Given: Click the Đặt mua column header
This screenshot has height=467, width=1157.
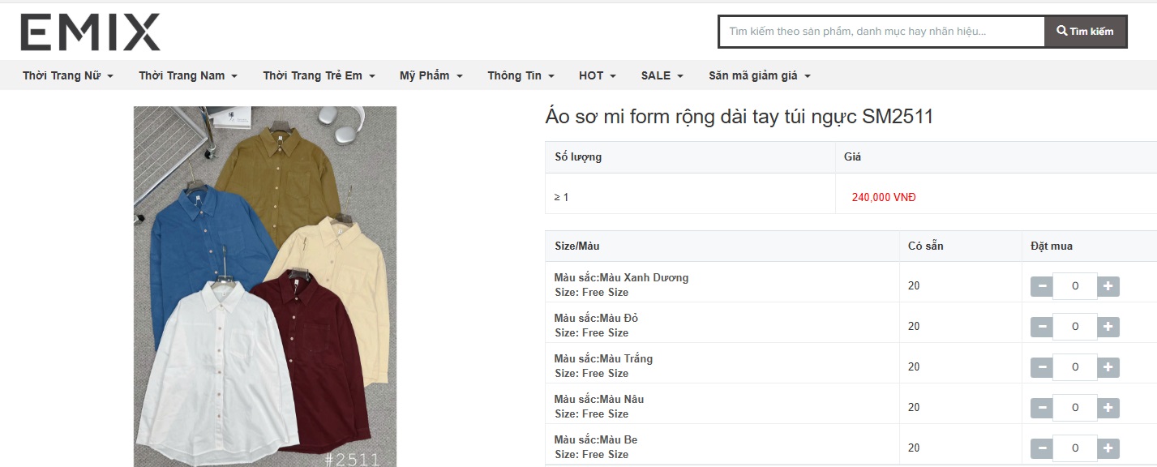Looking at the screenshot, I should 1052,246.
